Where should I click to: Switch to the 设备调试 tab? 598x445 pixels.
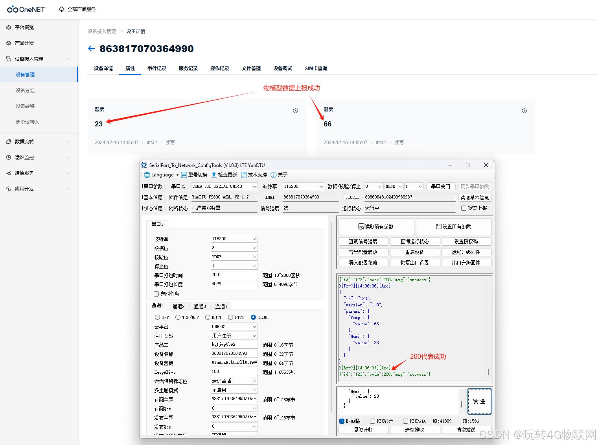point(283,68)
